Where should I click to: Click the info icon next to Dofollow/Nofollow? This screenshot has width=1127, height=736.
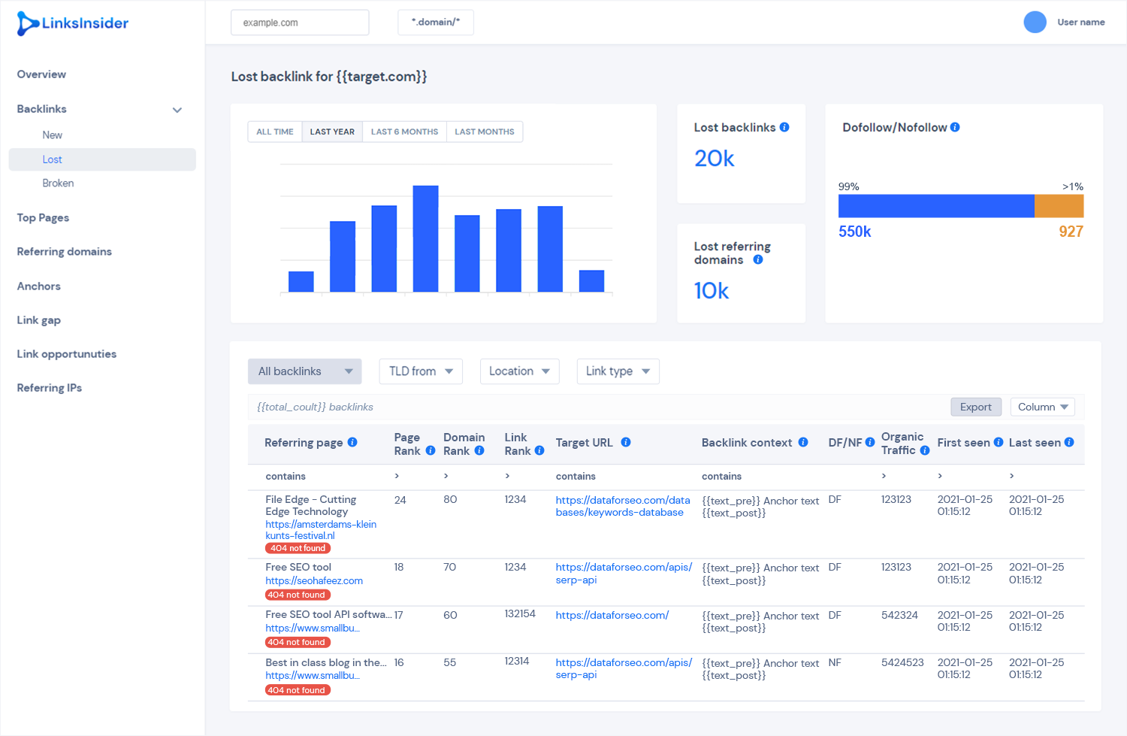click(955, 127)
